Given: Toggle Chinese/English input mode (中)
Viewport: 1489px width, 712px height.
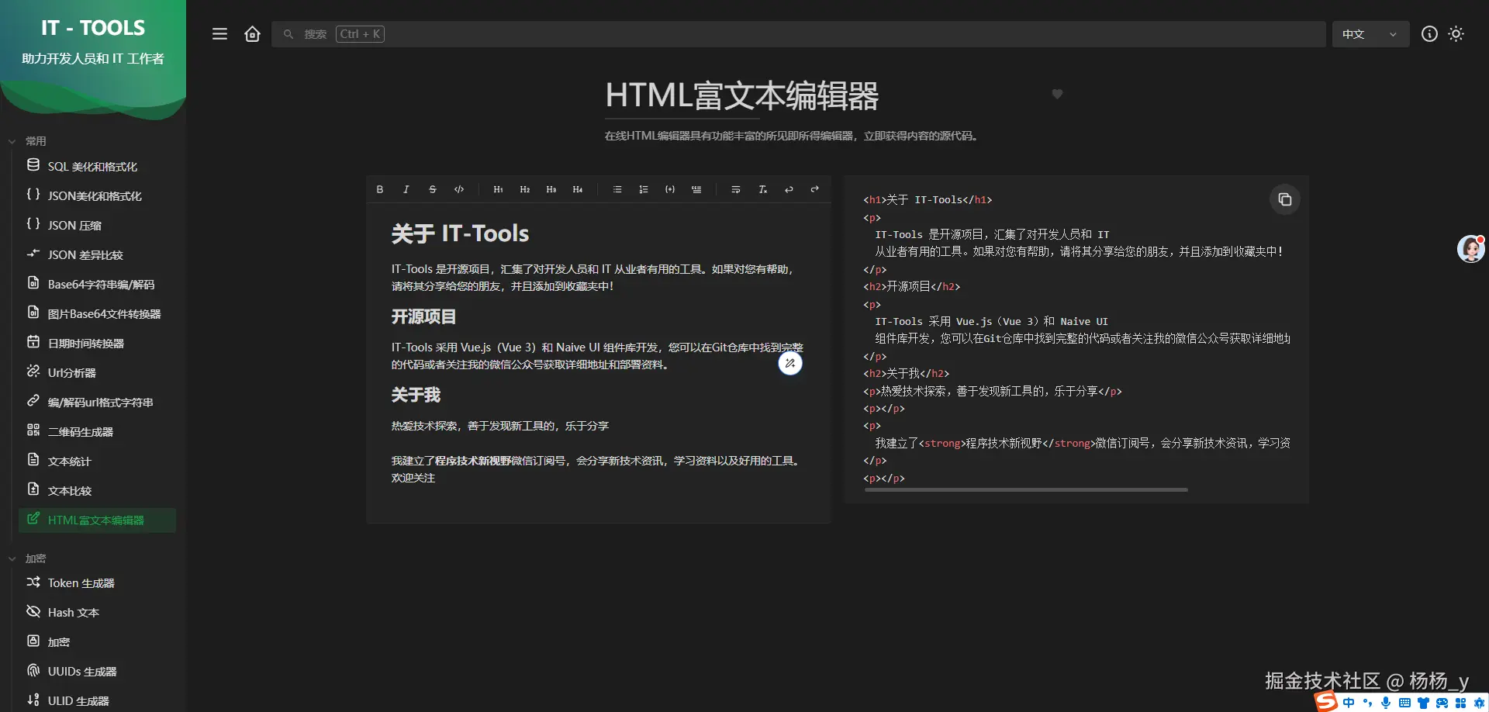Looking at the screenshot, I should click(x=1349, y=703).
